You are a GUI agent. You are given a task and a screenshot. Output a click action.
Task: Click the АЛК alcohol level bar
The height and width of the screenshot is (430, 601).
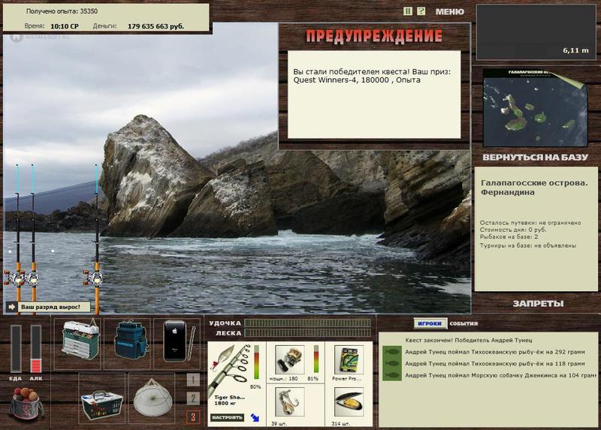click(x=36, y=349)
